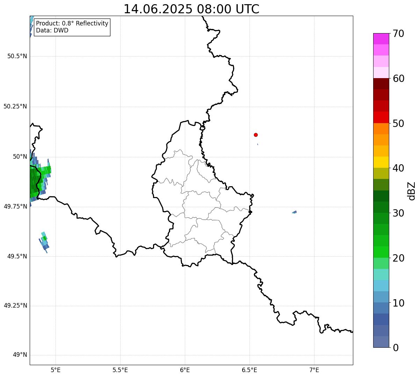Click the 50.5°N latitude label
The image size is (420, 377).
tap(17, 56)
